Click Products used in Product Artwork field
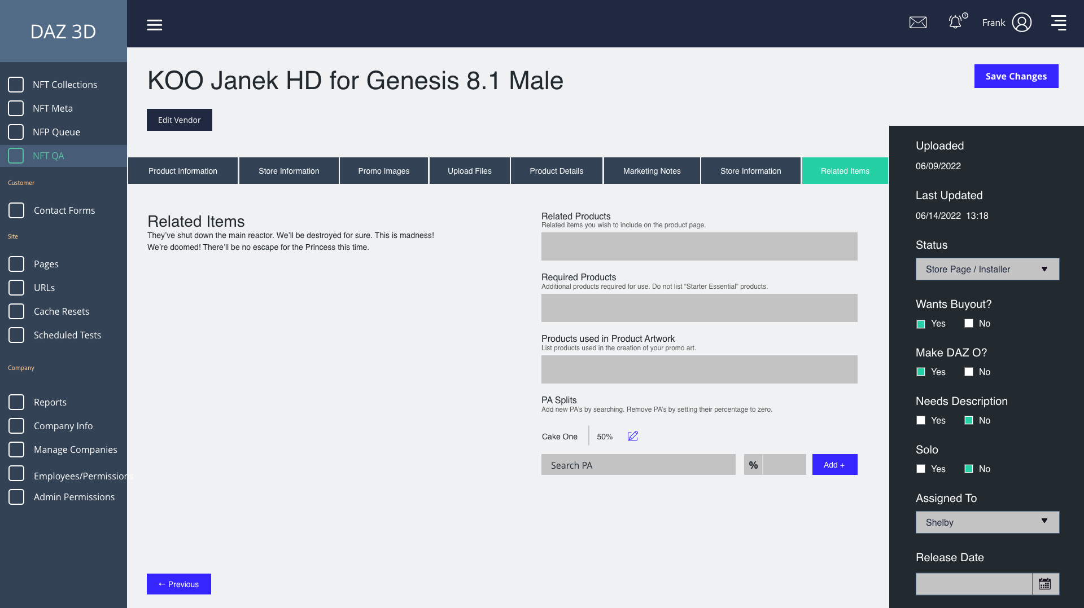 pyautogui.click(x=700, y=369)
